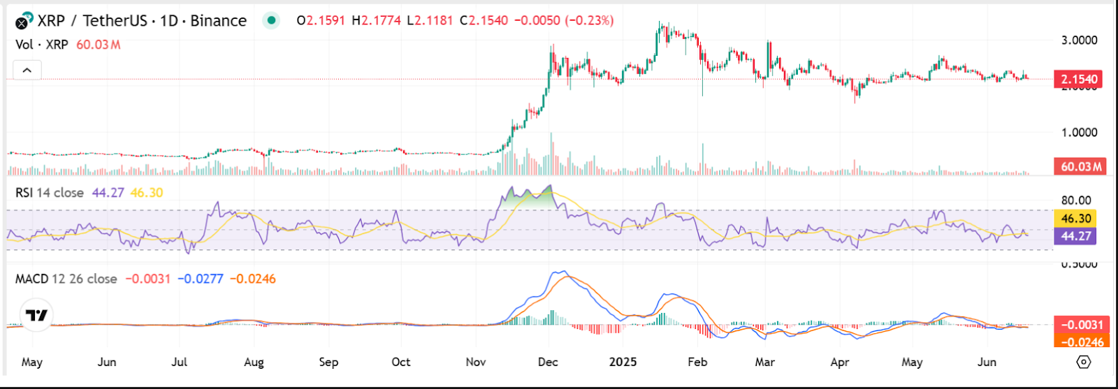Click the opening price value O2.1591
The width and height of the screenshot is (1118, 389).
coord(321,21)
